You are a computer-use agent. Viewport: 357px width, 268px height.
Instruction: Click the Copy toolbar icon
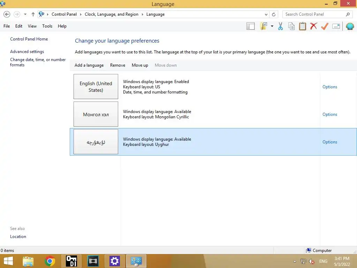[x=291, y=26]
